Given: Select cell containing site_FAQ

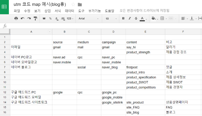Looking at the screenshot, I should click(145, 107).
